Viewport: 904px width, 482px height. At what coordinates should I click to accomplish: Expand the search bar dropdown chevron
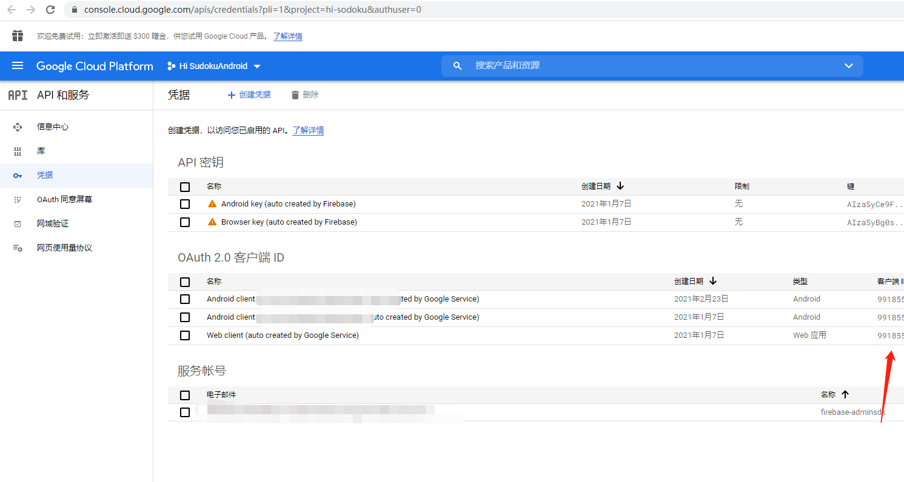(x=848, y=66)
